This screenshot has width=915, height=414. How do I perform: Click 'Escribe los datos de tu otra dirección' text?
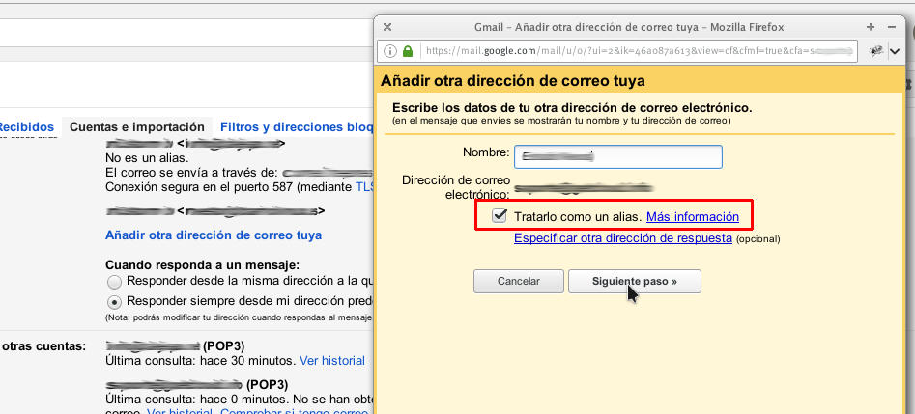point(572,108)
